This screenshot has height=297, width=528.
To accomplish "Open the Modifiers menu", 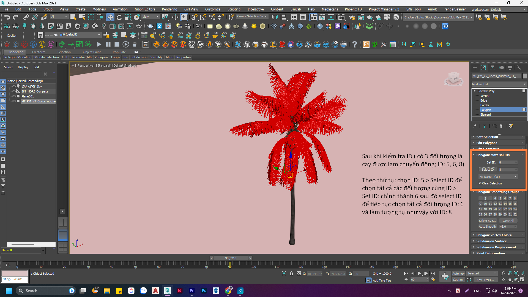I will click(x=99, y=9).
